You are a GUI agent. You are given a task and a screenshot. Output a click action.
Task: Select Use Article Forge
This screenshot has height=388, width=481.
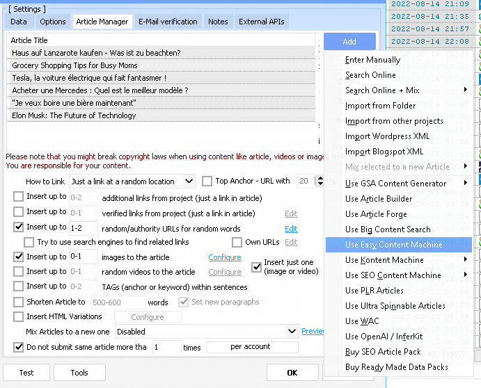click(376, 214)
